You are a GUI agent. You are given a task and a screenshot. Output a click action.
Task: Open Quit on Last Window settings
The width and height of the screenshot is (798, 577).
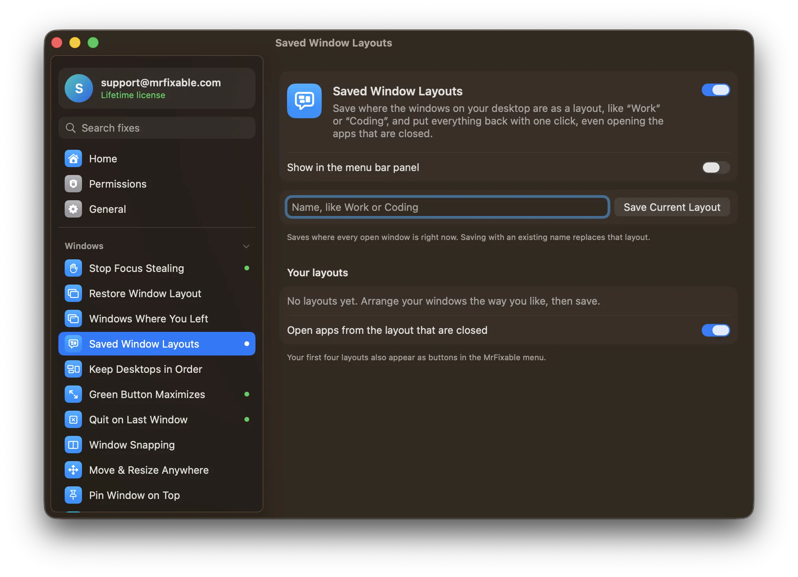point(157,420)
